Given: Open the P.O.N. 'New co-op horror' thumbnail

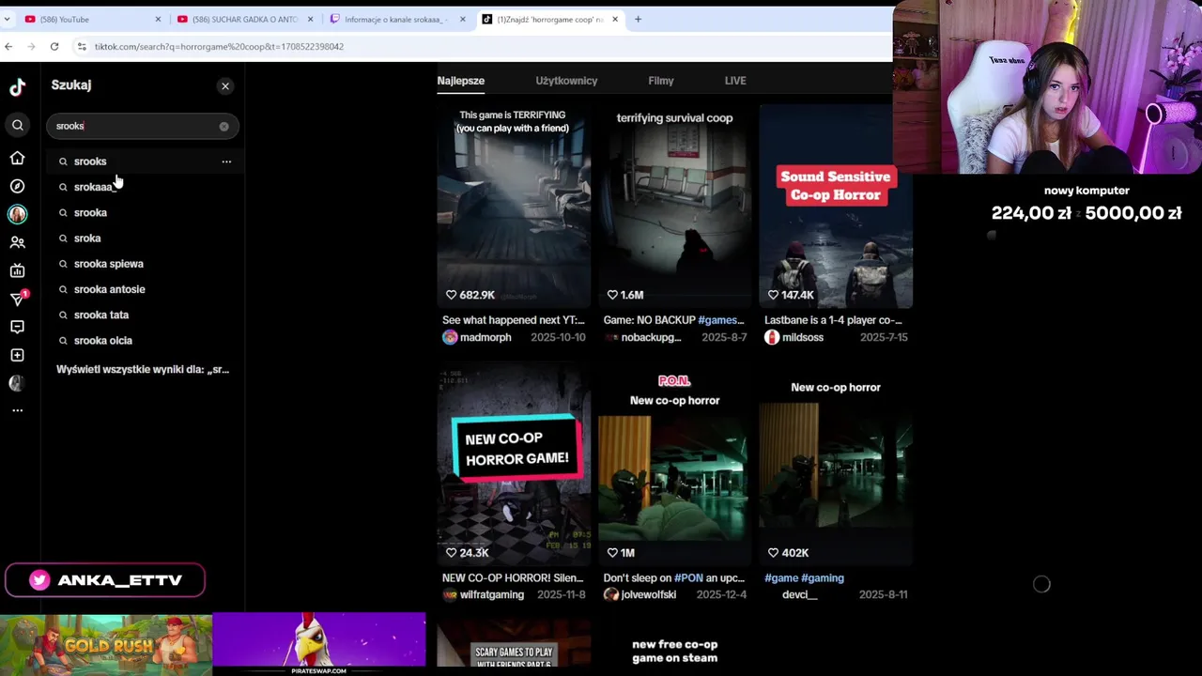Looking at the screenshot, I should (674, 464).
